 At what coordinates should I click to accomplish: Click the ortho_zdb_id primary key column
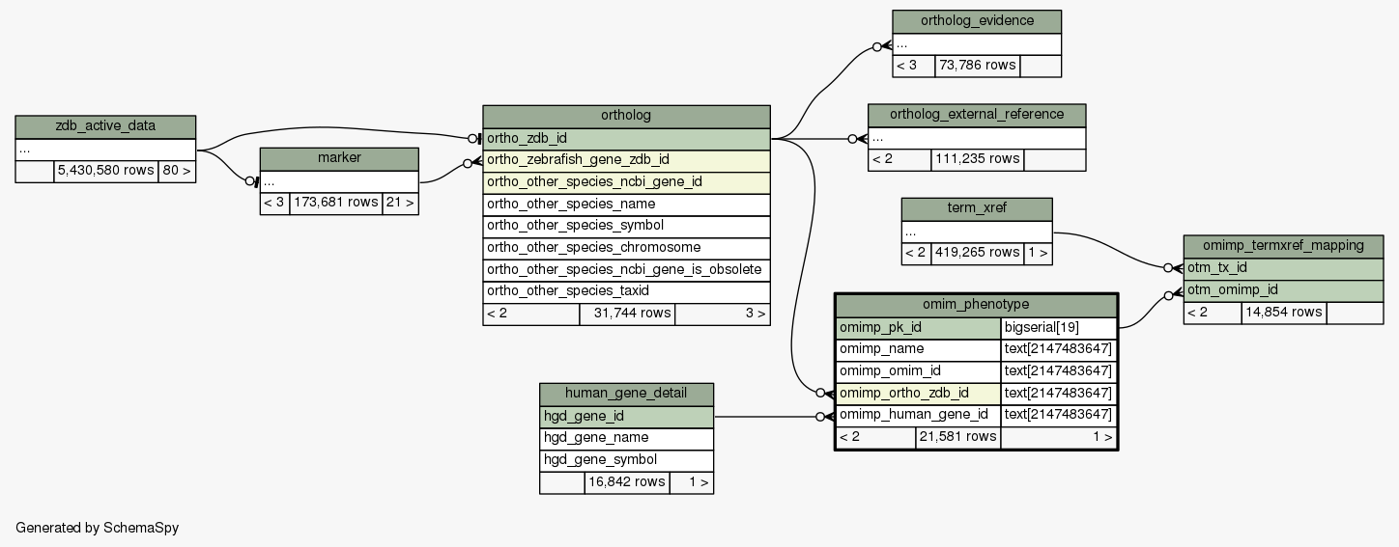pyautogui.click(x=626, y=138)
